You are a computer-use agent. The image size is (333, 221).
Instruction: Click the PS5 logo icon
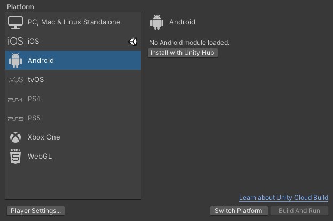pyautogui.click(x=15, y=119)
